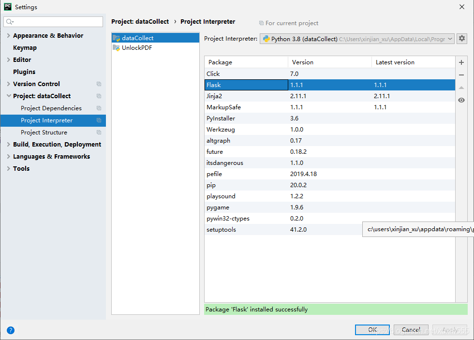Select the pygame package row
Viewport: 474px width, 340px height.
pyautogui.click(x=330, y=207)
